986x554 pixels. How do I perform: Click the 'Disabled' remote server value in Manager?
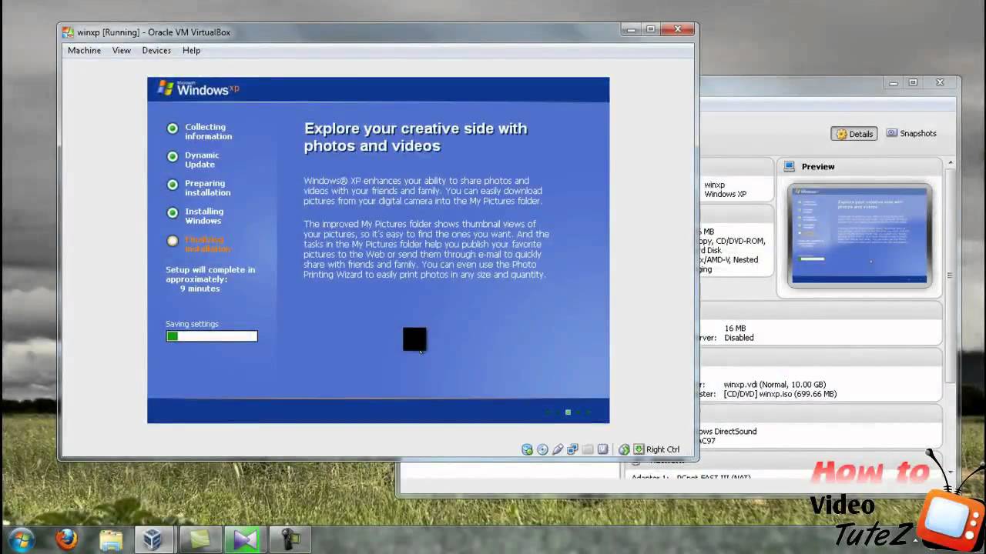739,338
